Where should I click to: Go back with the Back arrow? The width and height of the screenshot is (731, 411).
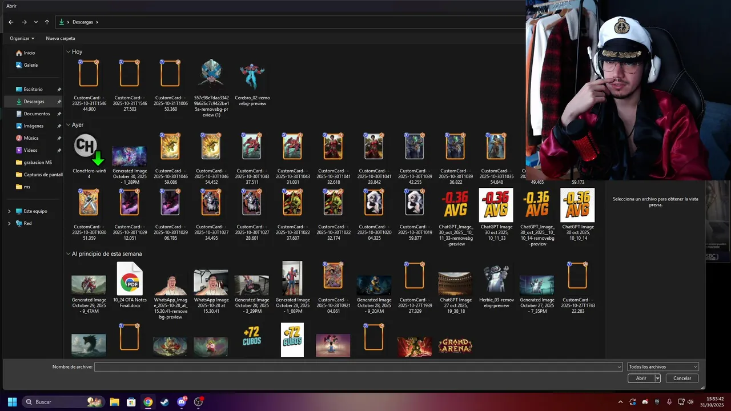coord(11,22)
